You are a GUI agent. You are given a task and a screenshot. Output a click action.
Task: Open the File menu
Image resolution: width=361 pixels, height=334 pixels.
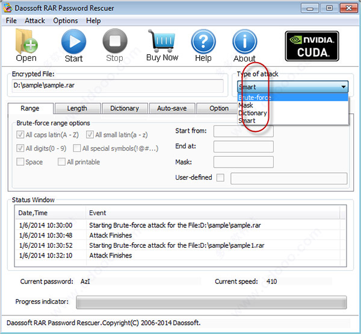pyautogui.click(x=11, y=20)
